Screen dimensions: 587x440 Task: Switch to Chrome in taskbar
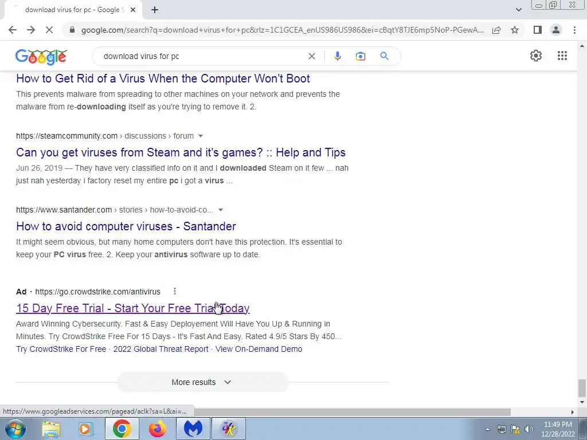[x=122, y=429]
